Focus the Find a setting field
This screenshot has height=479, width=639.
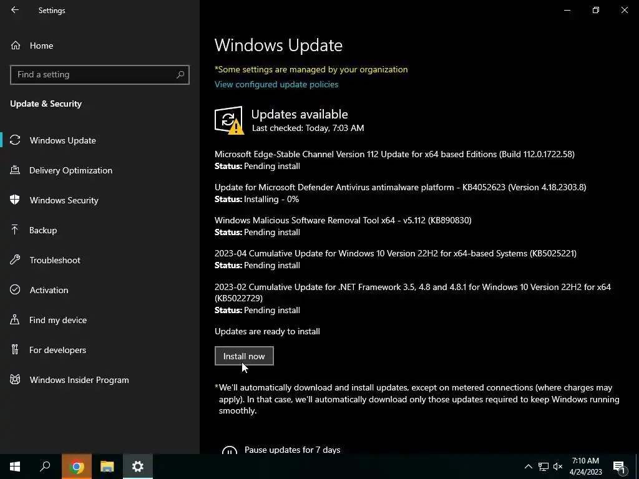coord(99,75)
